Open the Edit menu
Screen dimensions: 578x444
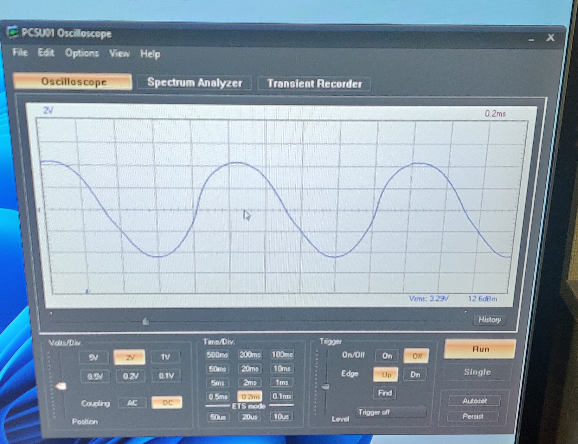46,53
